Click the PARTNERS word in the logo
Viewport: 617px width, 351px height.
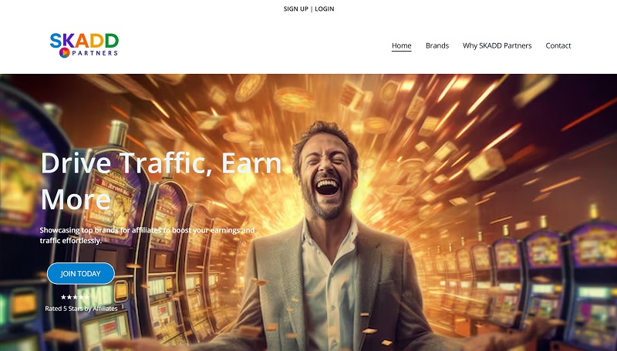click(95, 53)
